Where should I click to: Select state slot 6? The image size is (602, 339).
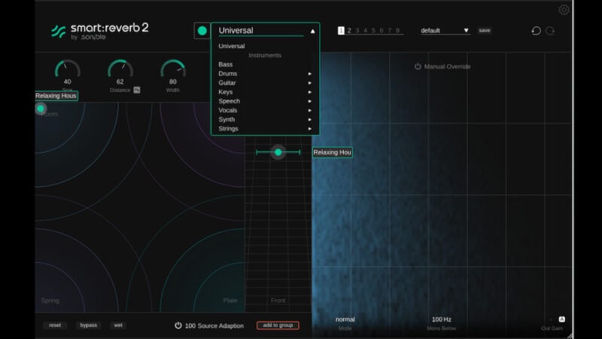(382, 30)
